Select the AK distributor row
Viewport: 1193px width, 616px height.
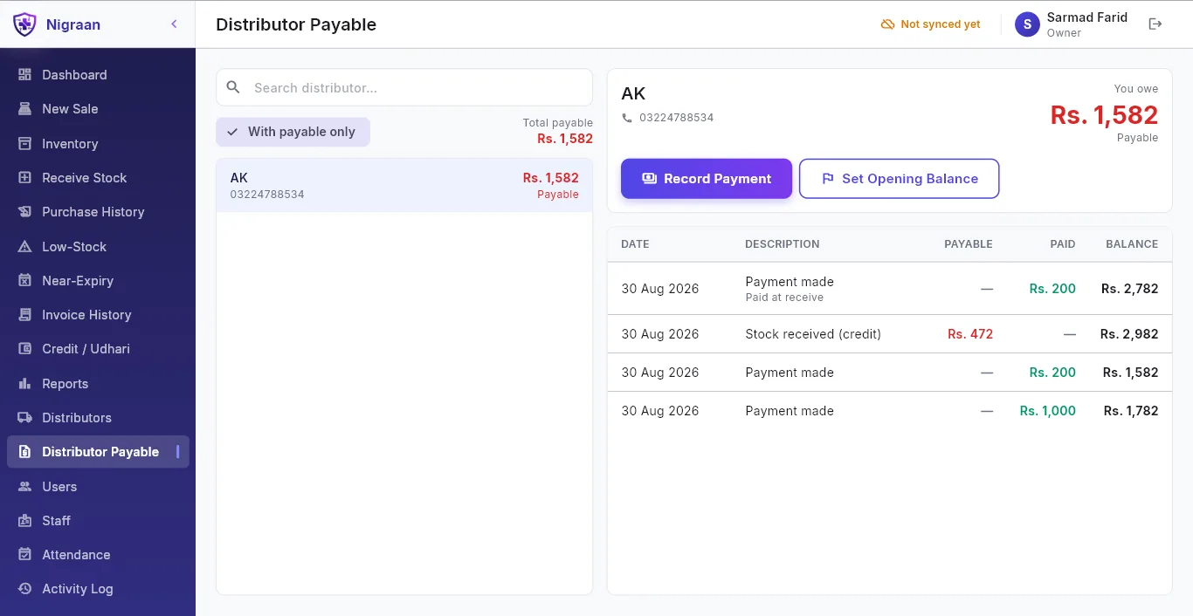404,185
